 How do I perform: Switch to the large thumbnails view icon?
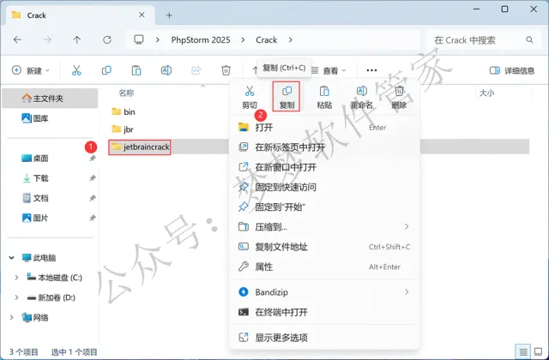(538, 351)
